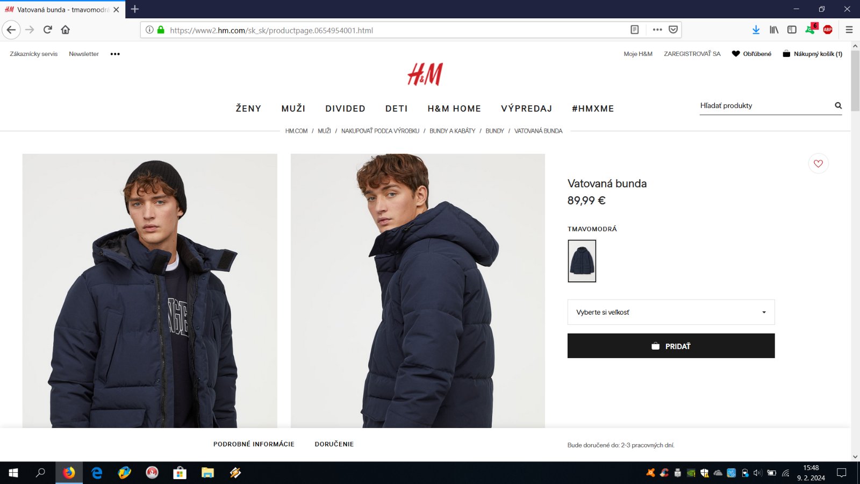Screen dimensions: 860x484
Task: Open PODROBNÉ INFORMÁCIE section
Action: click(254, 444)
